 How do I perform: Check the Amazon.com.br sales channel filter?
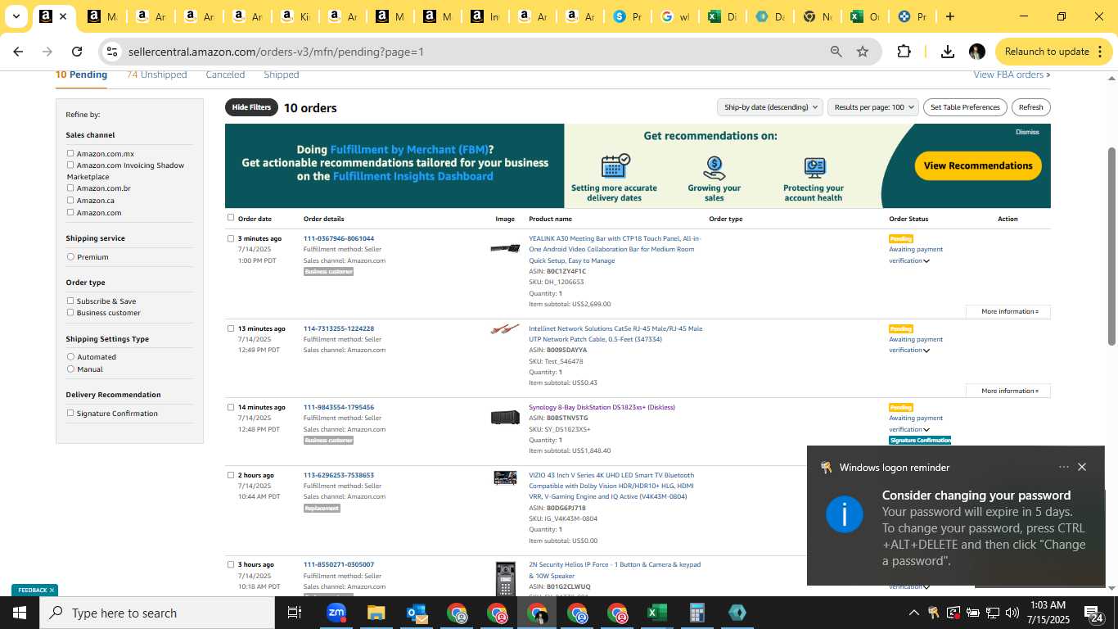[70, 188]
